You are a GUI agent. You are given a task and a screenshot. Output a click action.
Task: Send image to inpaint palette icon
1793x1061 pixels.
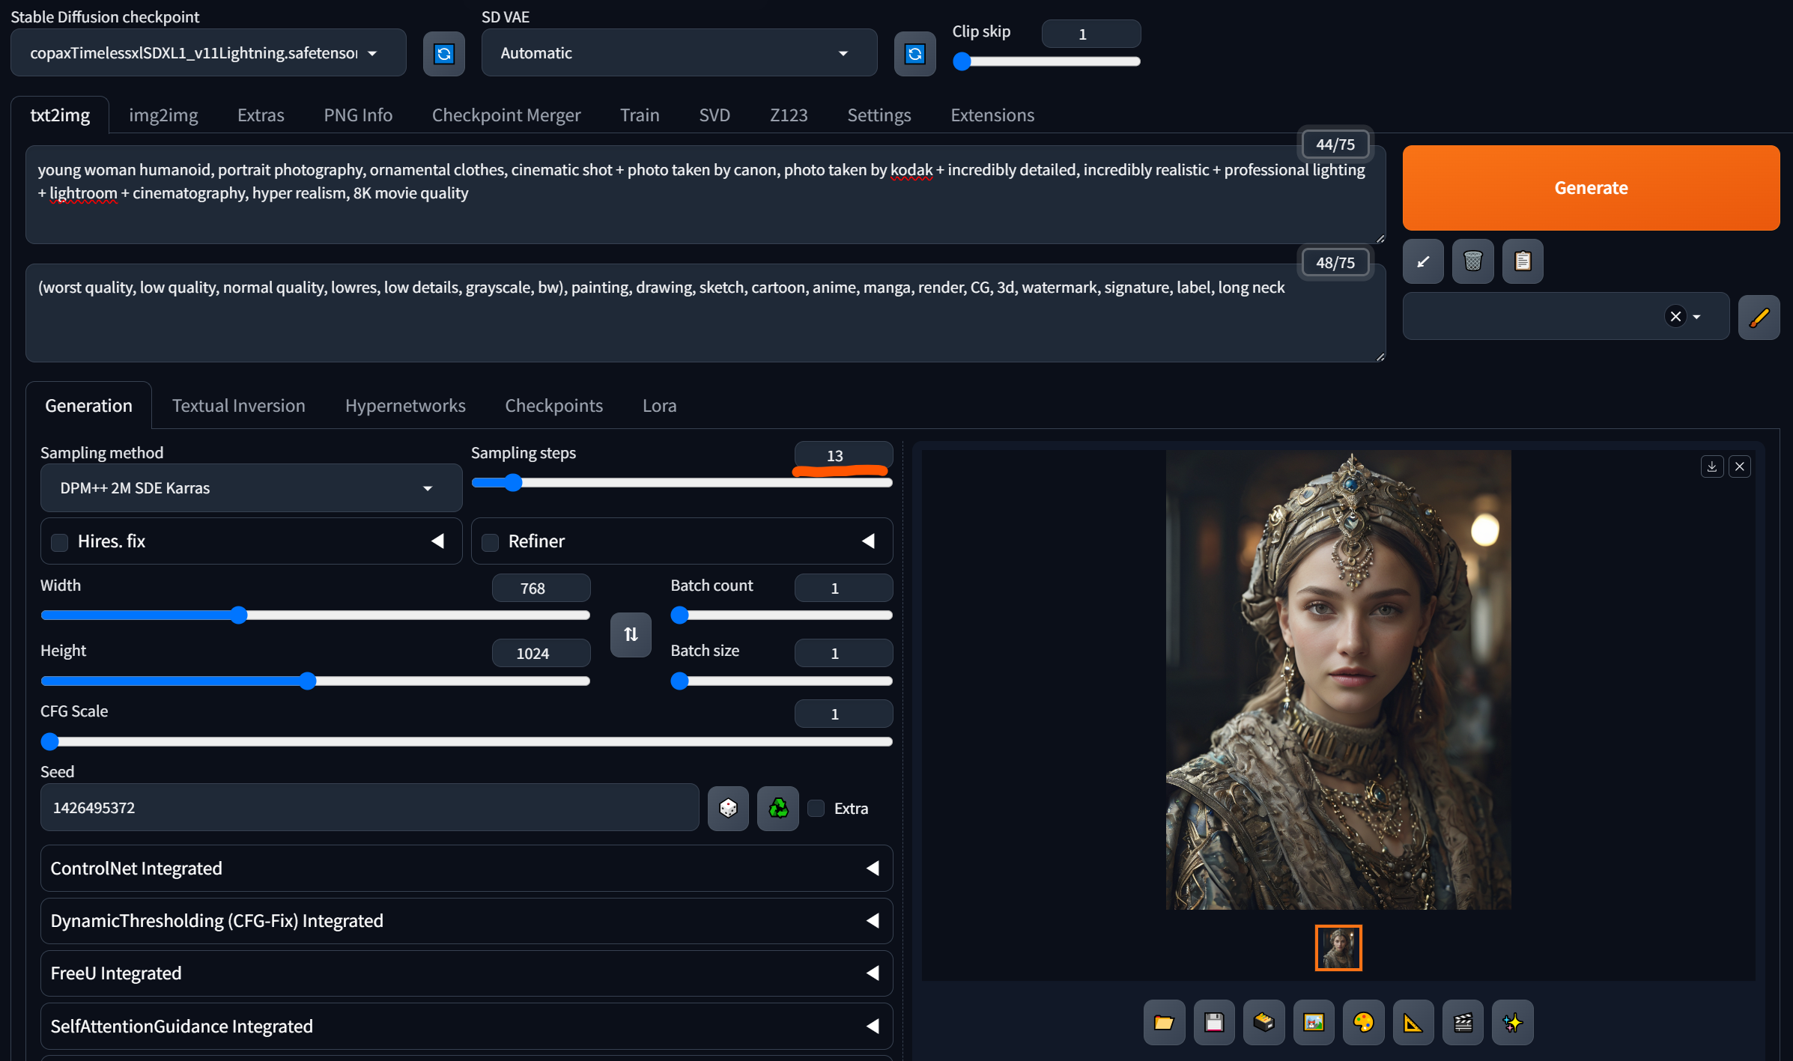coord(1363,1022)
